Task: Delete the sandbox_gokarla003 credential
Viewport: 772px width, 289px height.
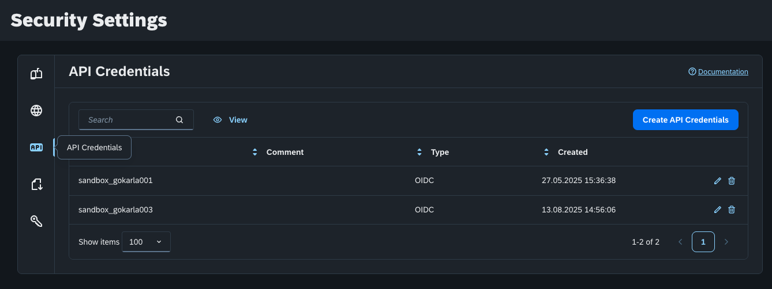Action: pyautogui.click(x=732, y=210)
